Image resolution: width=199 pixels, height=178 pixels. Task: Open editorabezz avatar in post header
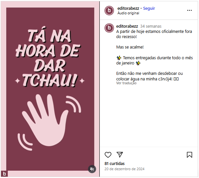point(109,10)
